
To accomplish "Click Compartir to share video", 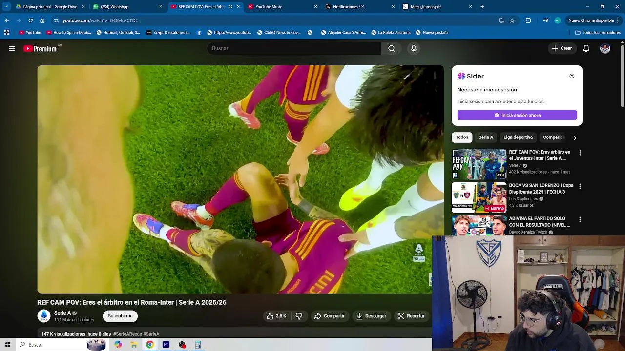I will (330, 316).
